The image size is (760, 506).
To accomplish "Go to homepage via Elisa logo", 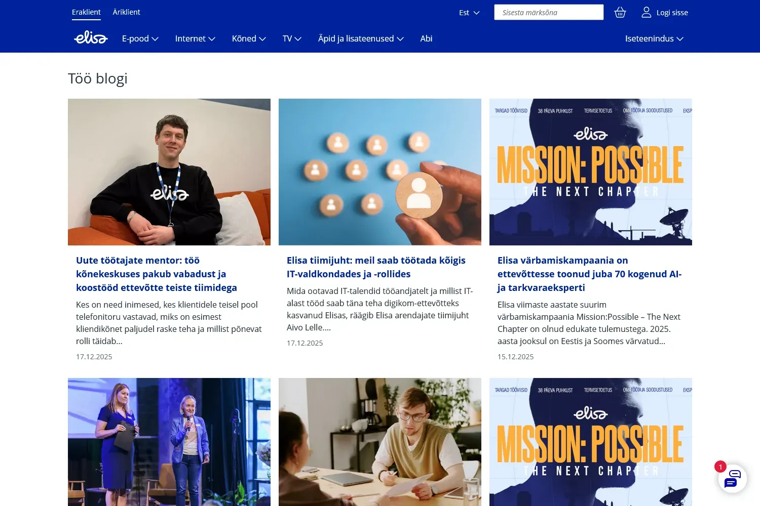I will [91, 38].
